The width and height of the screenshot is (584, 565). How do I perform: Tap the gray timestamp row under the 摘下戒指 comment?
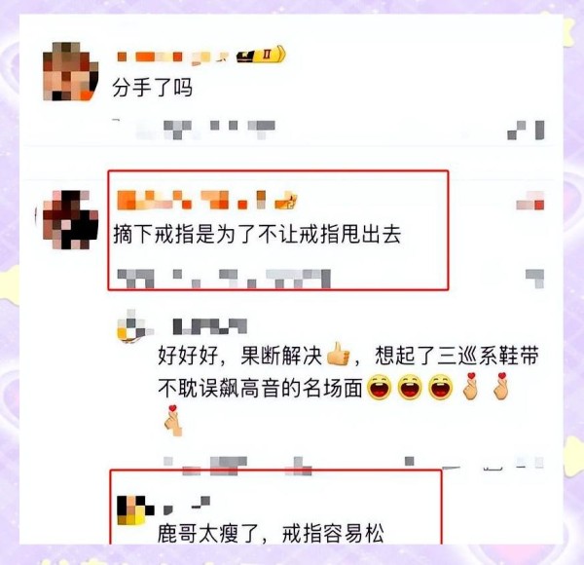224,279
